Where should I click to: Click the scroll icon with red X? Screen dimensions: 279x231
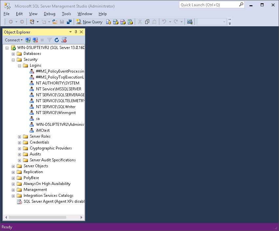coord(64,40)
